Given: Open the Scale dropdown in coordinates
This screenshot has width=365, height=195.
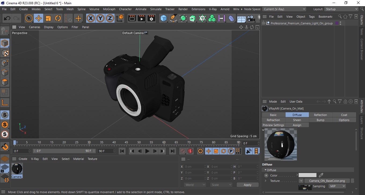Looking at the screenshot, I should (x=221, y=185).
